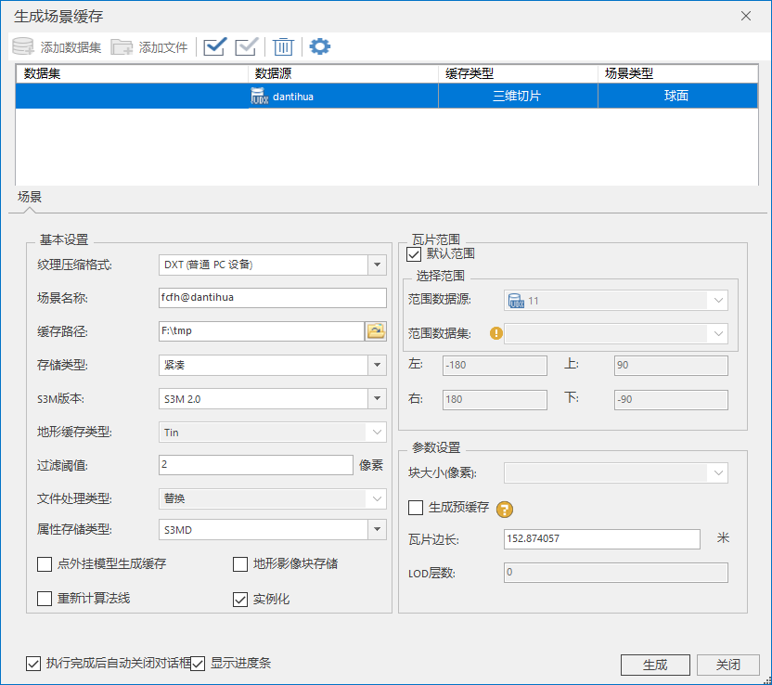Click the 瓦片边长 input field

[x=601, y=538]
